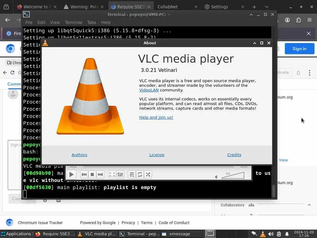The height and width of the screenshot is (238, 317).
Task: Click the VLC cone icon in About title bar
Action: coord(45,43)
